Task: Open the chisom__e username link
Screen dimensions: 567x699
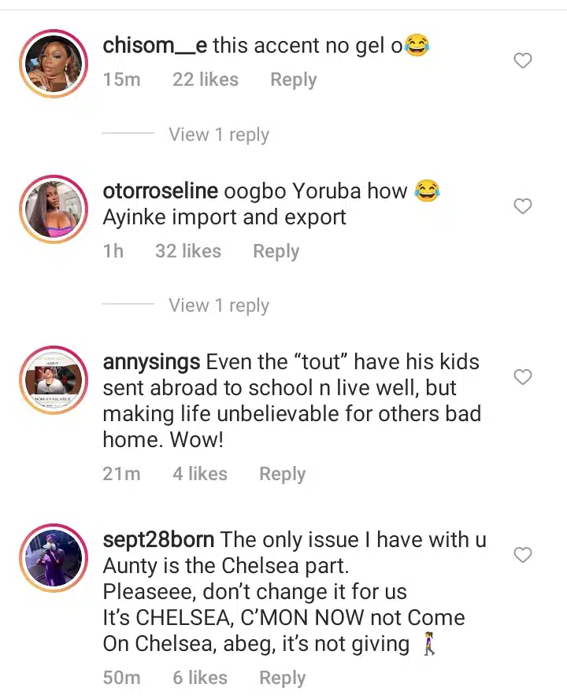Action: coord(155,46)
